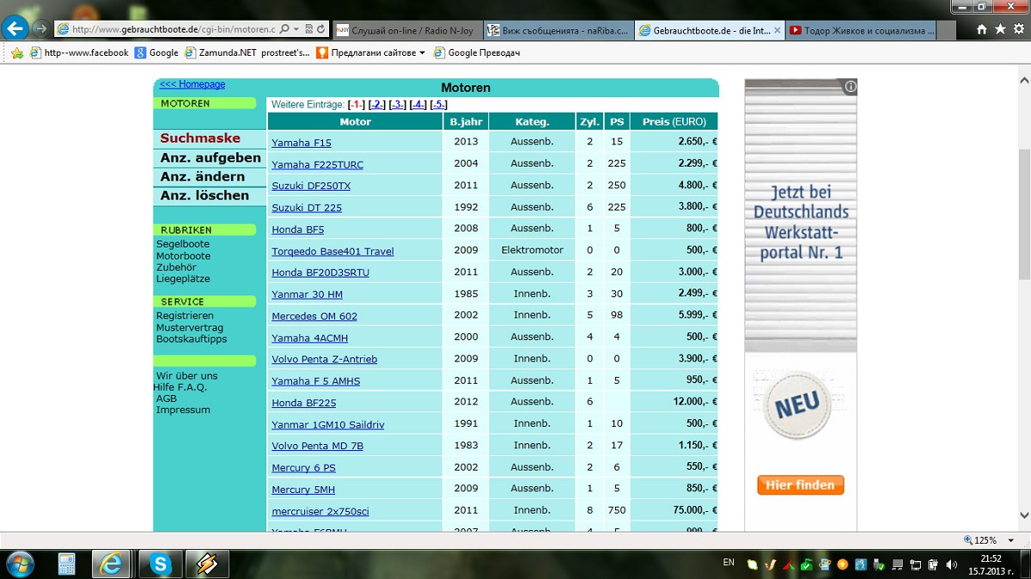Open the Mustervertrag link
Viewport: 1031px width, 579px height.
pos(190,327)
